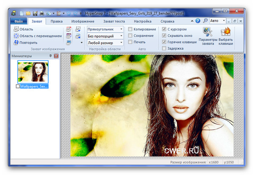Pin the Миниатюры panel
Screen dimensions: 254x175
point(50,56)
